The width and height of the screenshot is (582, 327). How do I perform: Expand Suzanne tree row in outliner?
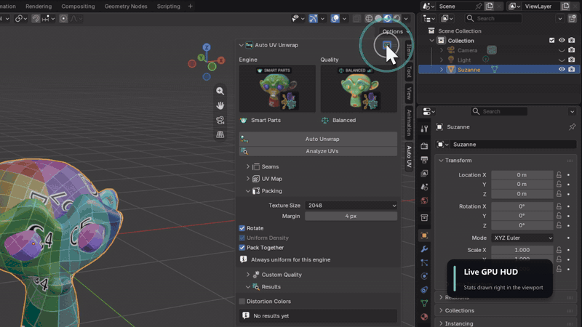pos(442,70)
